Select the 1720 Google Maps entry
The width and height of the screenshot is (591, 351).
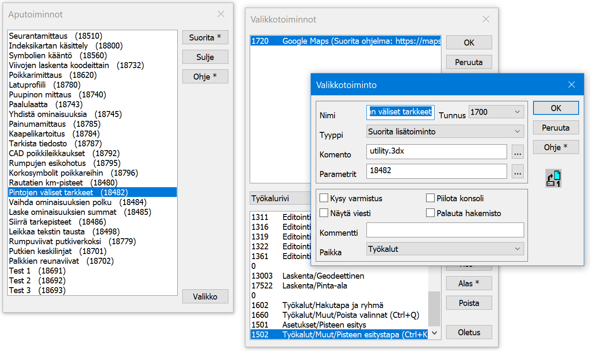345,41
